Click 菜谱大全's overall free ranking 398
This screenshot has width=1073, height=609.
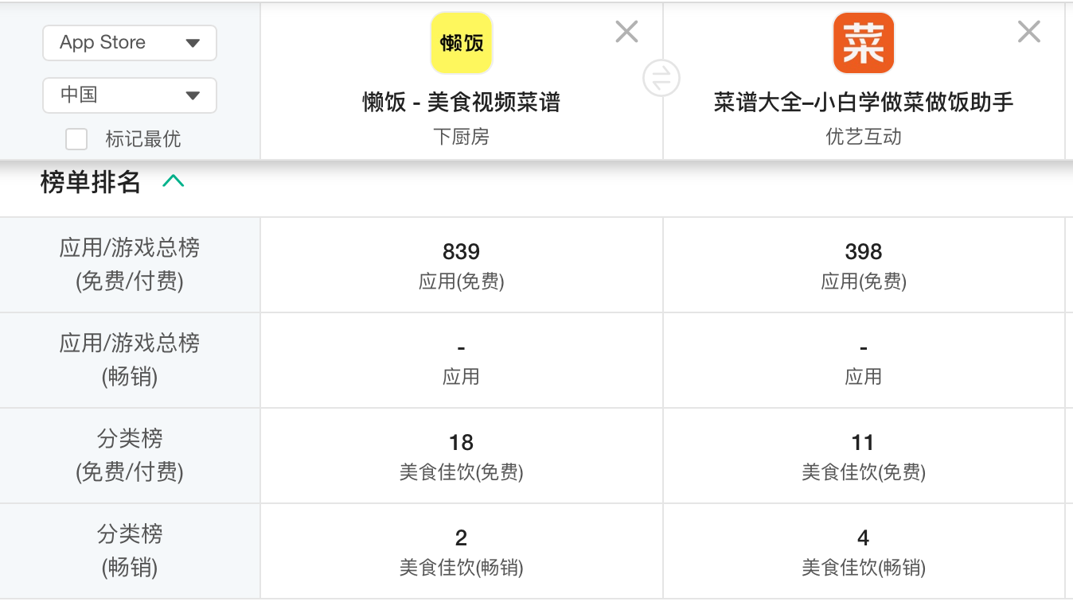point(863,251)
